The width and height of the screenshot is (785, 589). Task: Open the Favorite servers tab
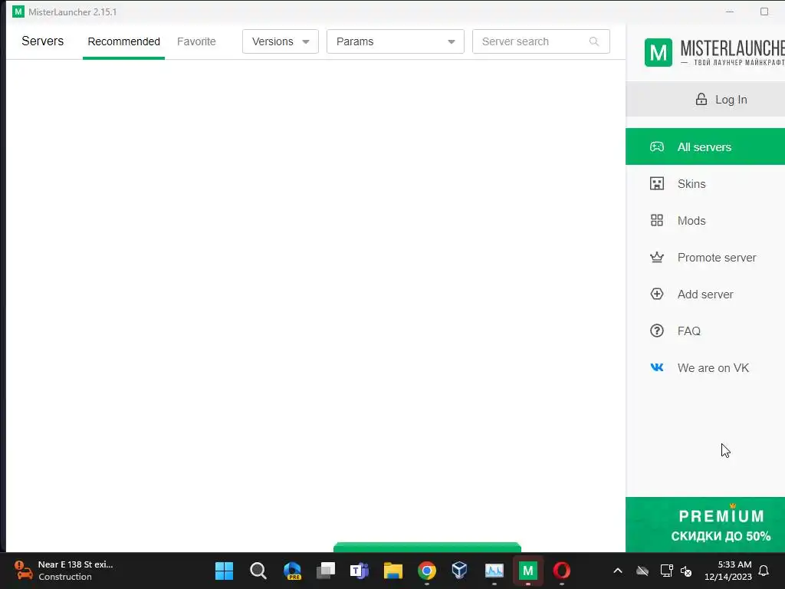[x=196, y=41]
